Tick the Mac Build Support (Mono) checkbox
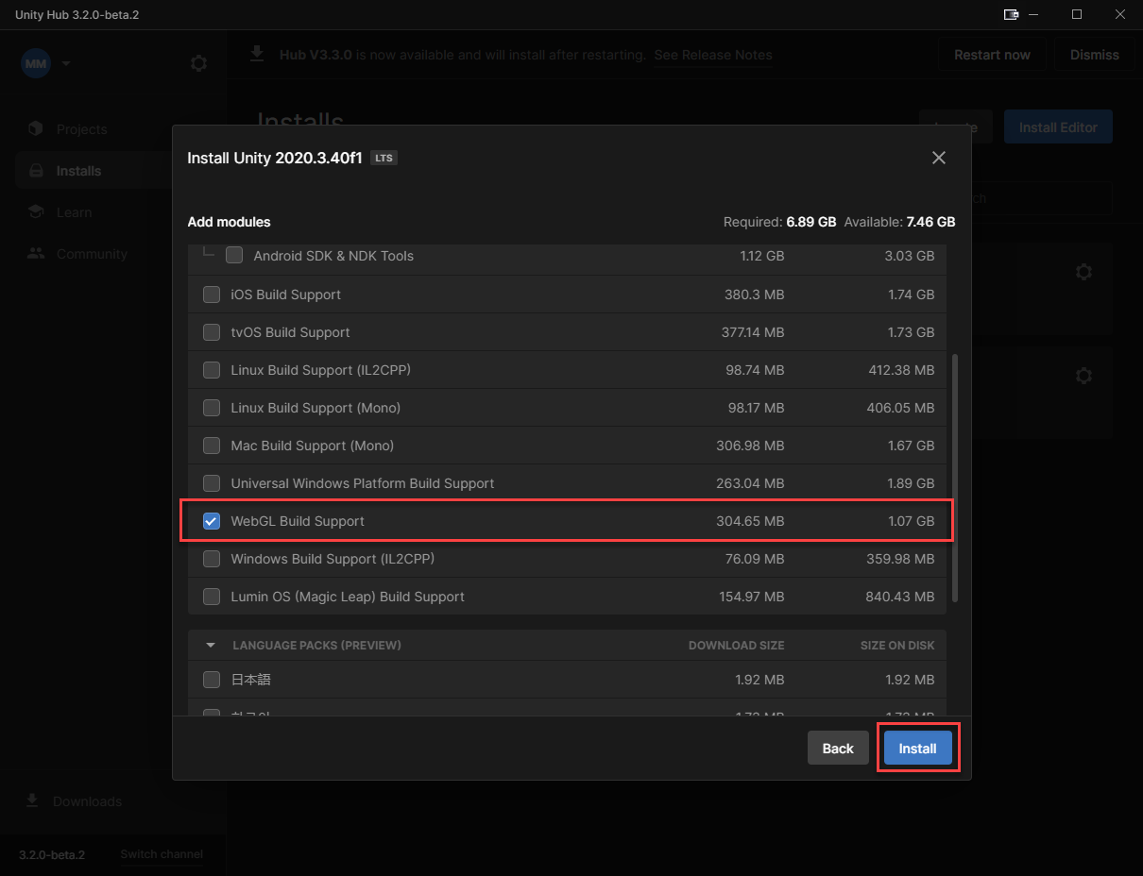This screenshot has width=1143, height=876. pyautogui.click(x=212, y=446)
